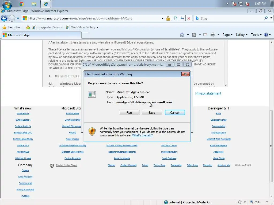The height and width of the screenshot is (205, 274).
Task: Click Run in the security warning
Action: click(129, 113)
